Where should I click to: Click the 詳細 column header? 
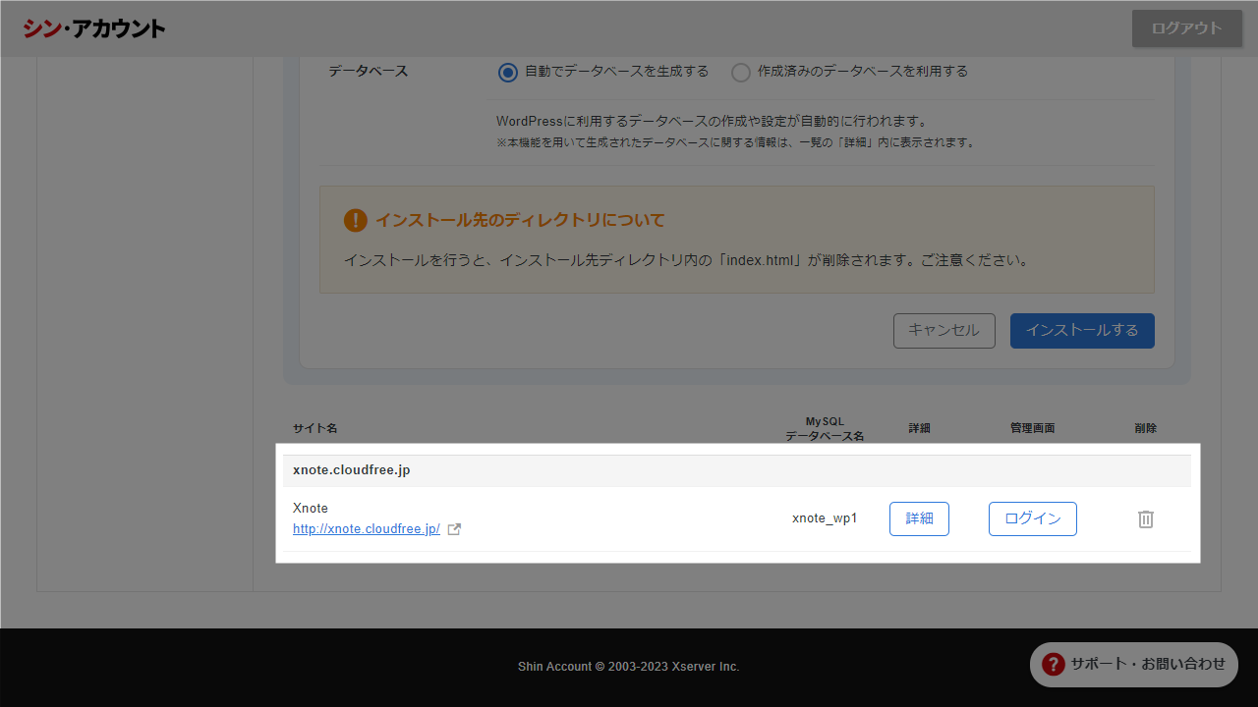(919, 429)
